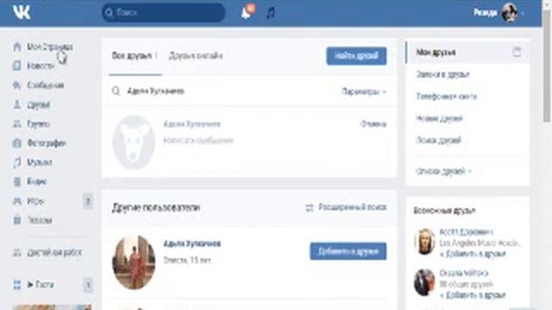
Task: Expand the Parameters dropdown
Action: 364,92
